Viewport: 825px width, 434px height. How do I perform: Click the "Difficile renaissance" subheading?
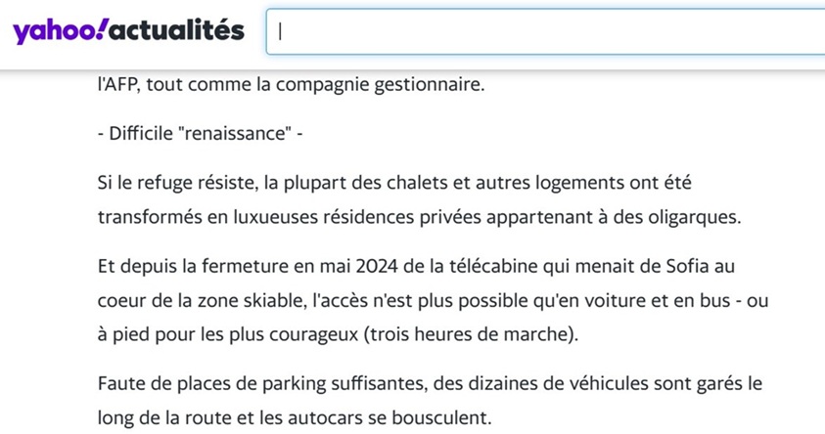click(200, 134)
